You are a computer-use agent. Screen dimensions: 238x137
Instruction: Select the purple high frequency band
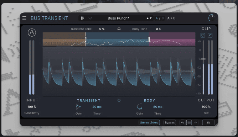click(172, 39)
